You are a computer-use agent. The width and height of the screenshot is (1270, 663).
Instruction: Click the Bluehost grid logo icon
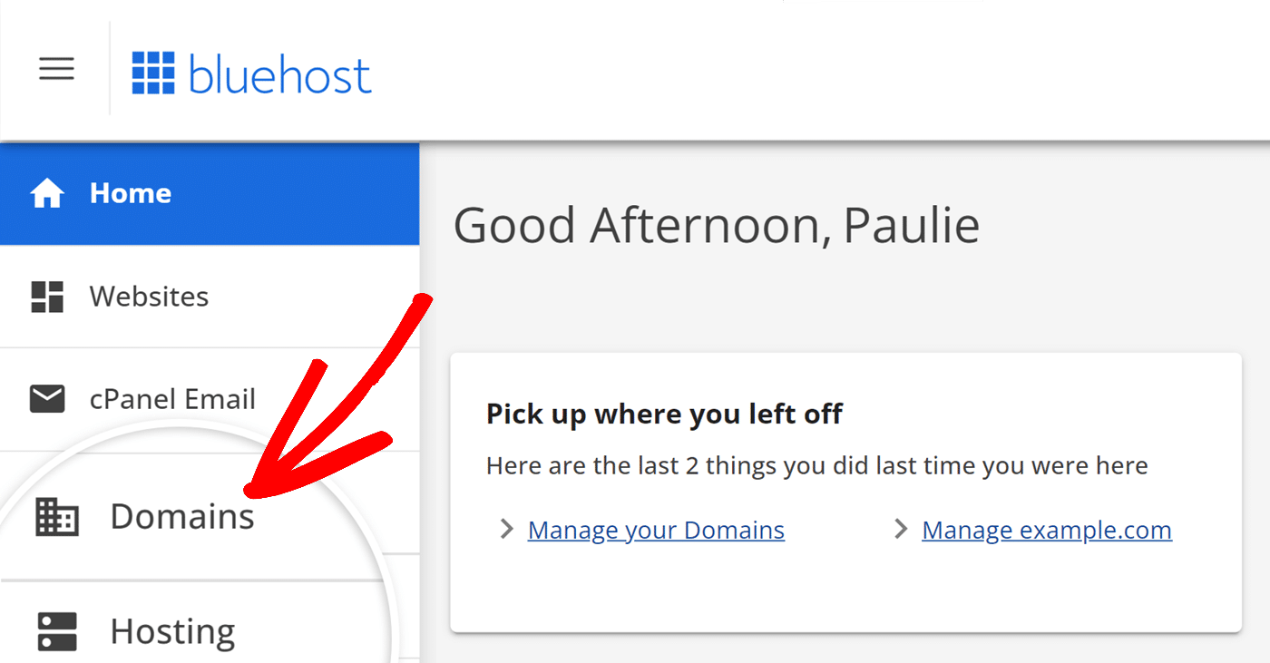[x=154, y=73]
